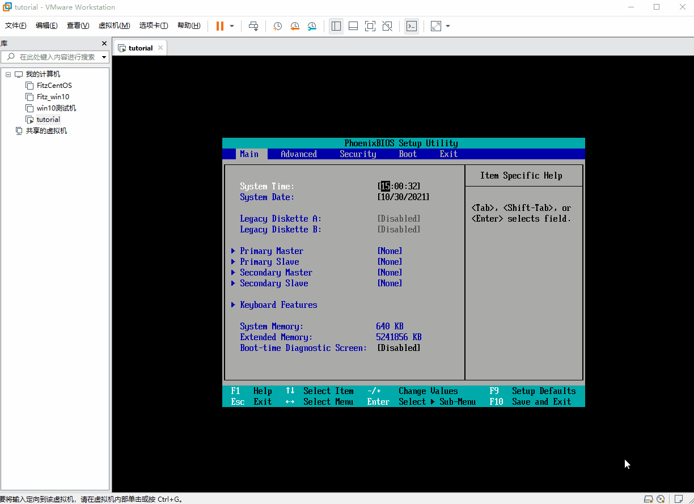Screen dimensions: 694x504
Task: Toggle the console view button in toolbar
Action: click(412, 26)
